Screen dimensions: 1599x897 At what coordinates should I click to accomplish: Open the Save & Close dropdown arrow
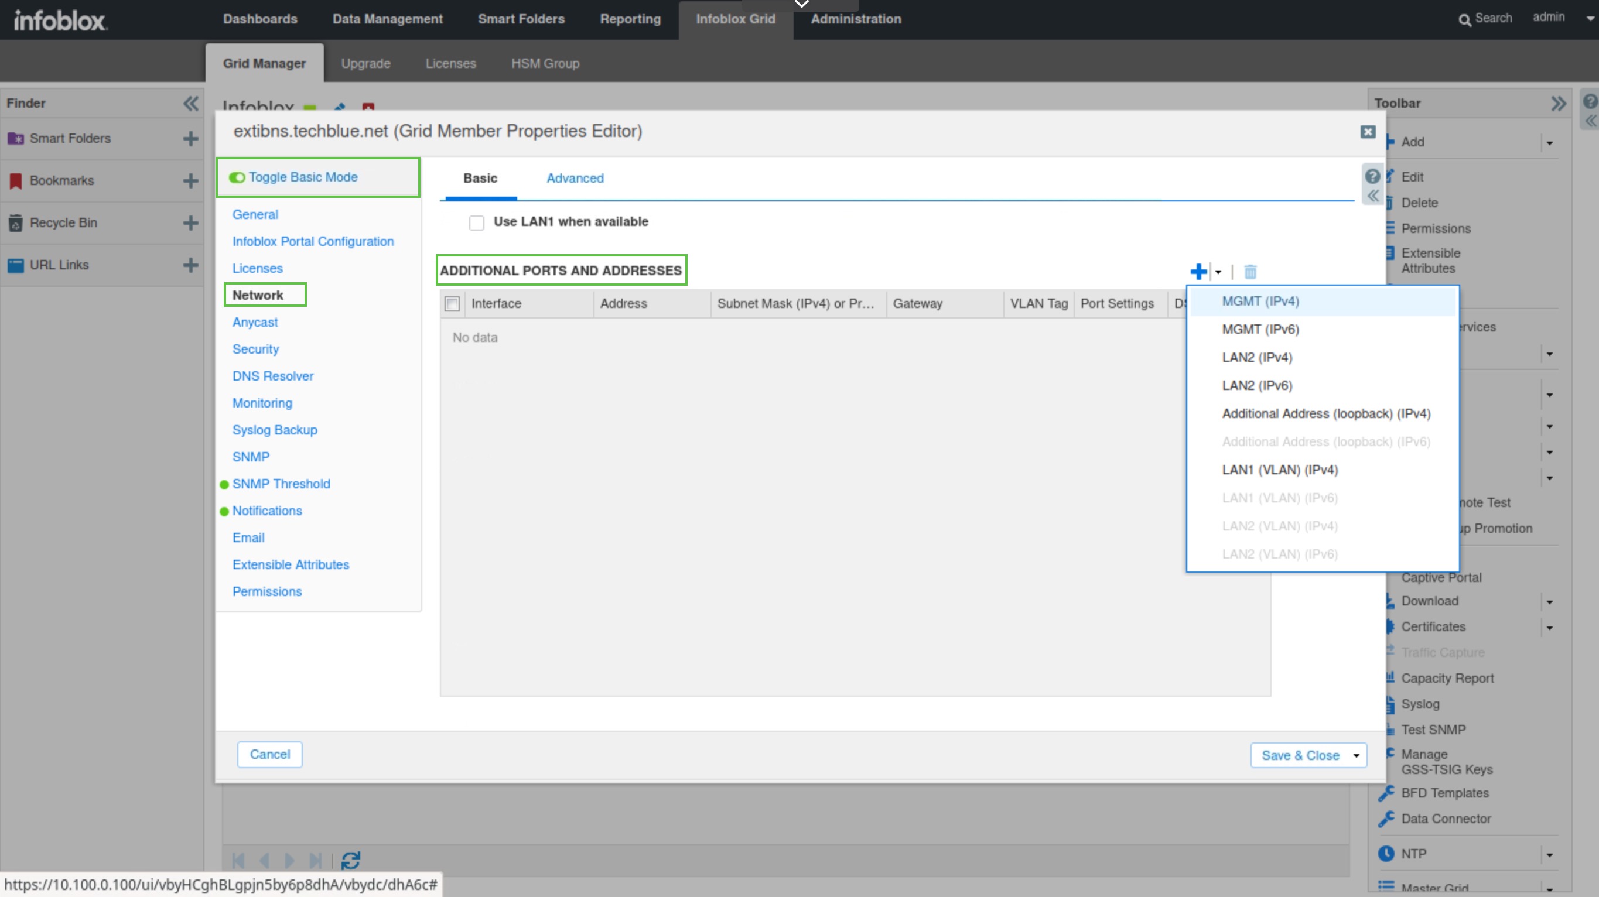pyautogui.click(x=1357, y=755)
